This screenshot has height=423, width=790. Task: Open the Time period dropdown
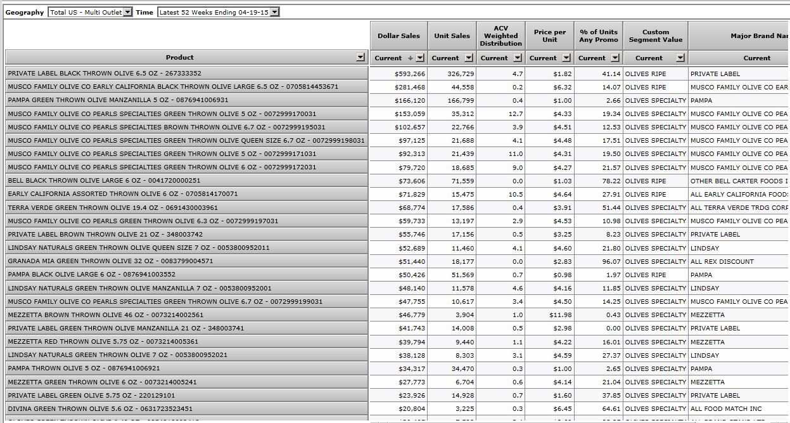point(274,12)
